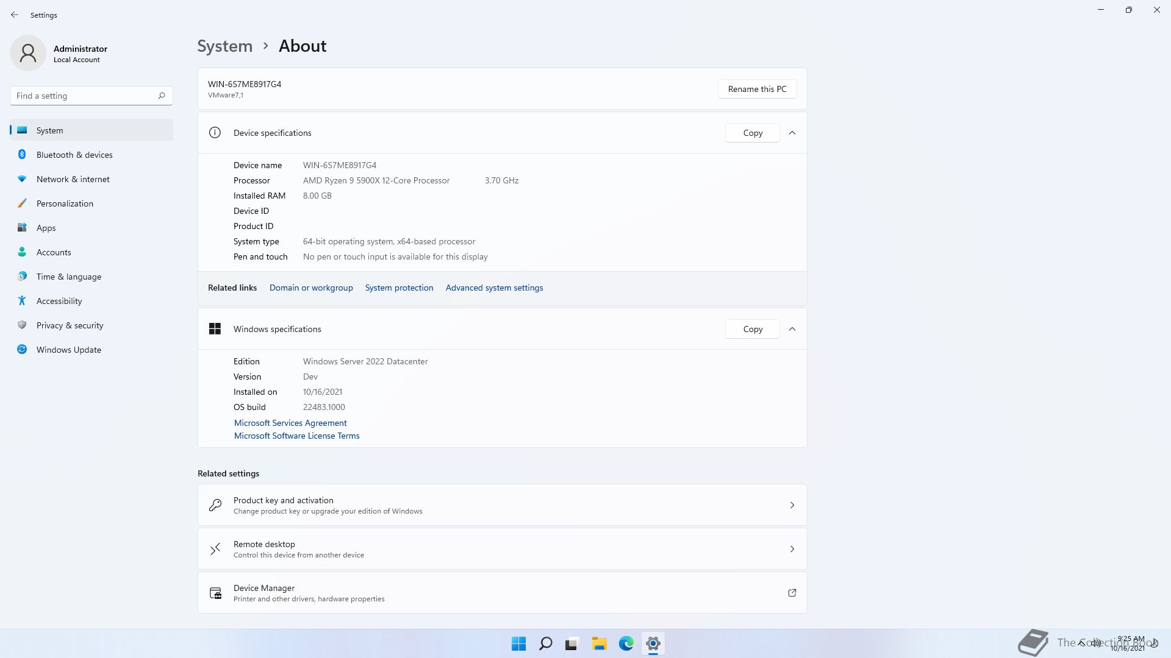This screenshot has width=1171, height=658.
Task: Click the Installed RAM value 8.00 GB
Action: tap(317, 196)
